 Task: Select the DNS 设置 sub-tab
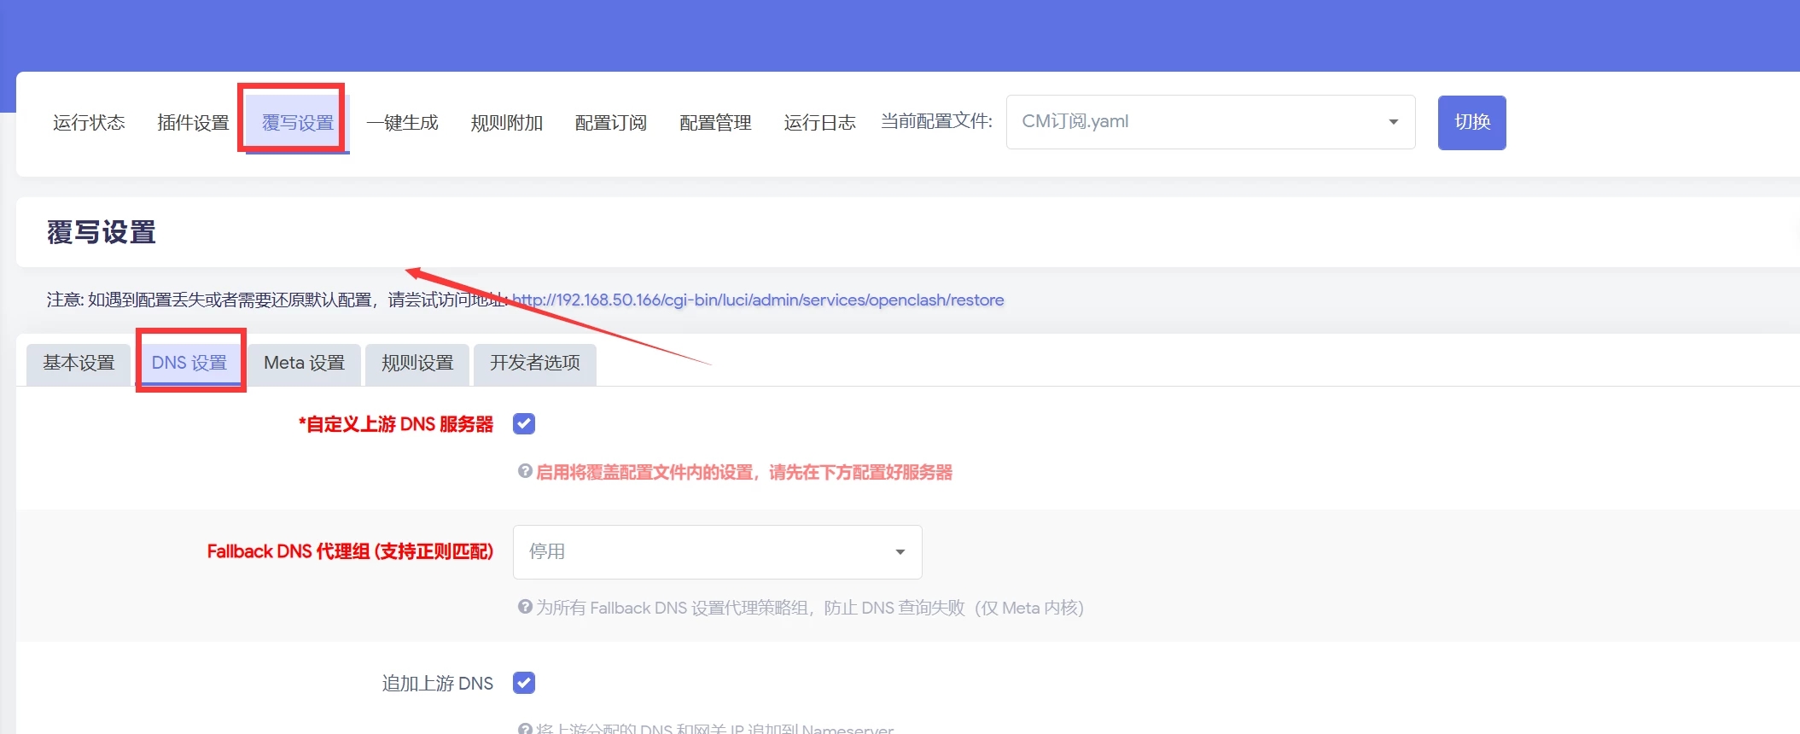(x=189, y=364)
